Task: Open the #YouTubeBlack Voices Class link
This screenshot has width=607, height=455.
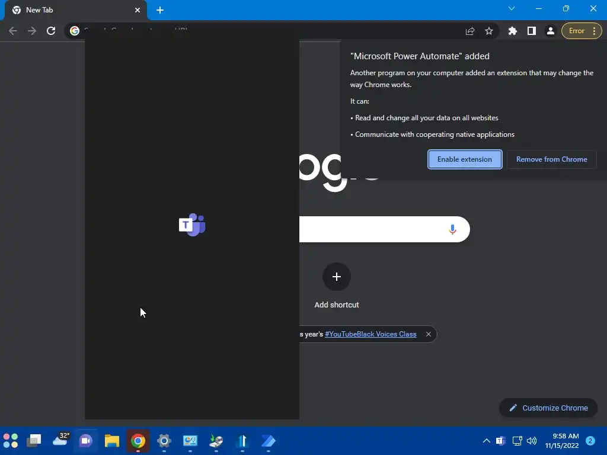Action: (370, 334)
